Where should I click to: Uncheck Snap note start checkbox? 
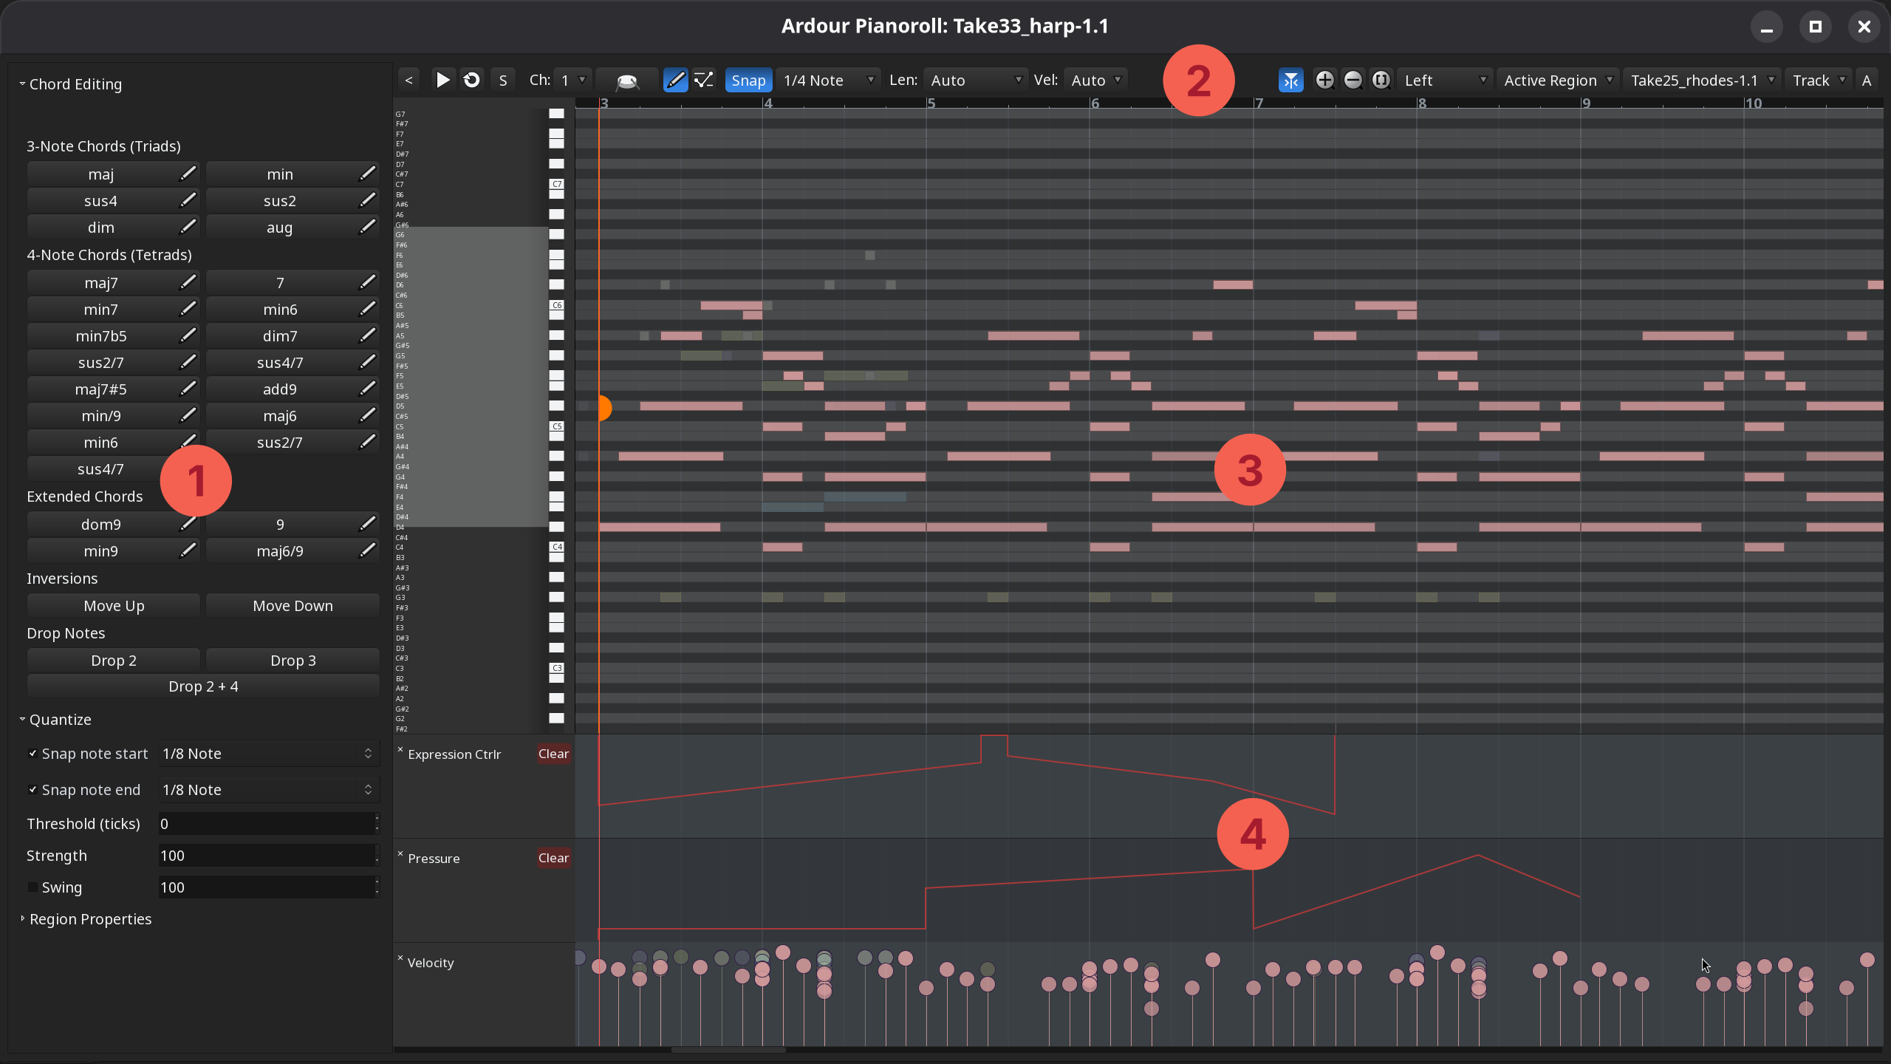33,754
